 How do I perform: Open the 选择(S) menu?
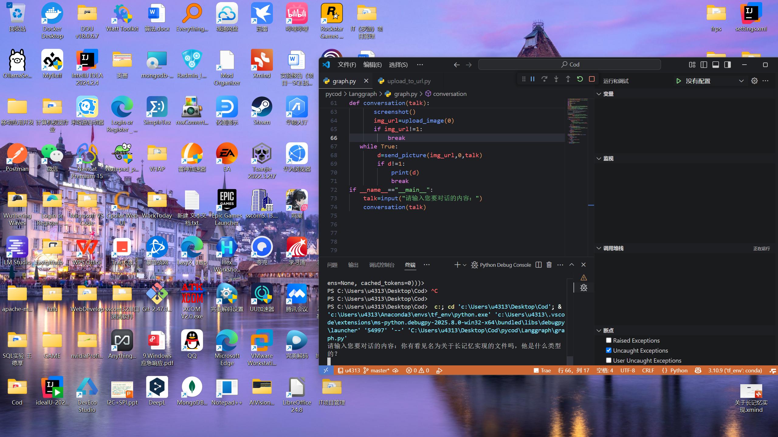[x=398, y=65]
